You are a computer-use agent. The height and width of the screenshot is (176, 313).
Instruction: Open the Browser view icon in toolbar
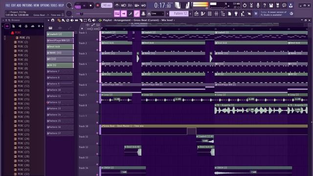pos(223,14)
